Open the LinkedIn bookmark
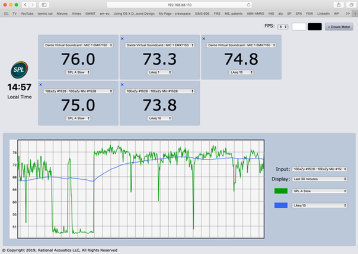The image size is (358, 254). click(324, 12)
